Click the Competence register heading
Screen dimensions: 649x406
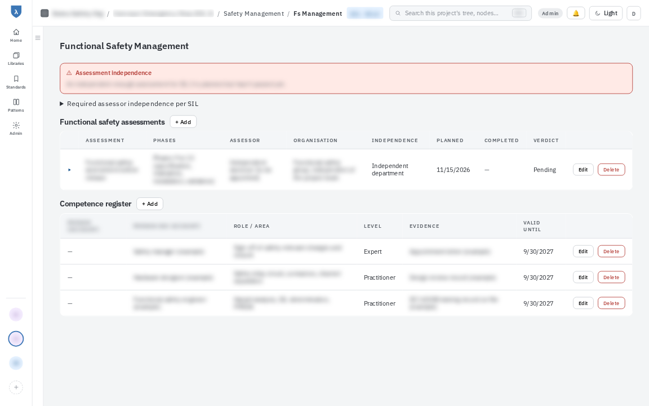(96, 204)
